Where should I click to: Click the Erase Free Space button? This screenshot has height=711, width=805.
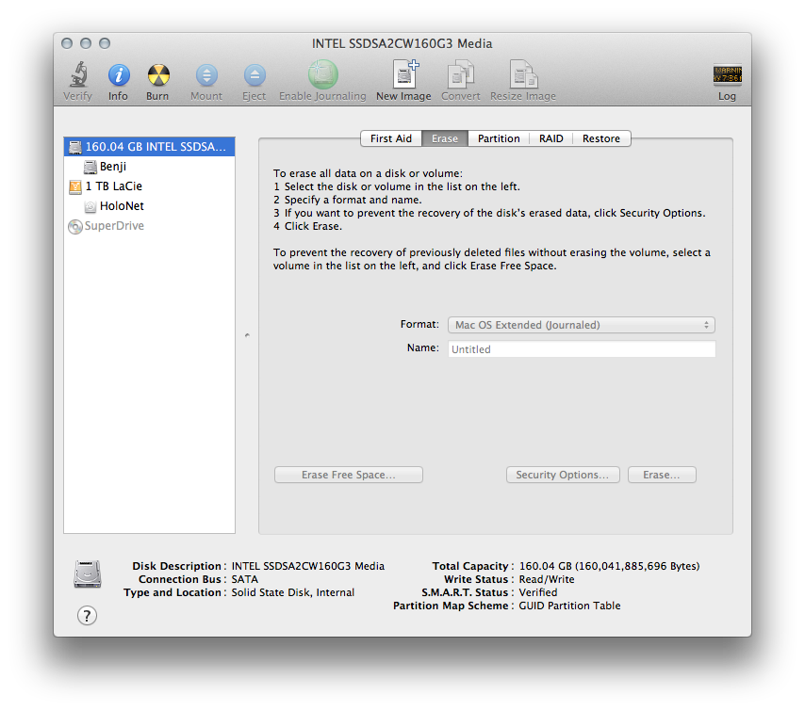coord(349,475)
